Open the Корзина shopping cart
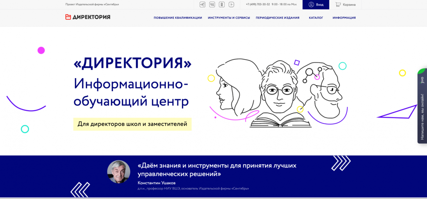 [x=345, y=5]
